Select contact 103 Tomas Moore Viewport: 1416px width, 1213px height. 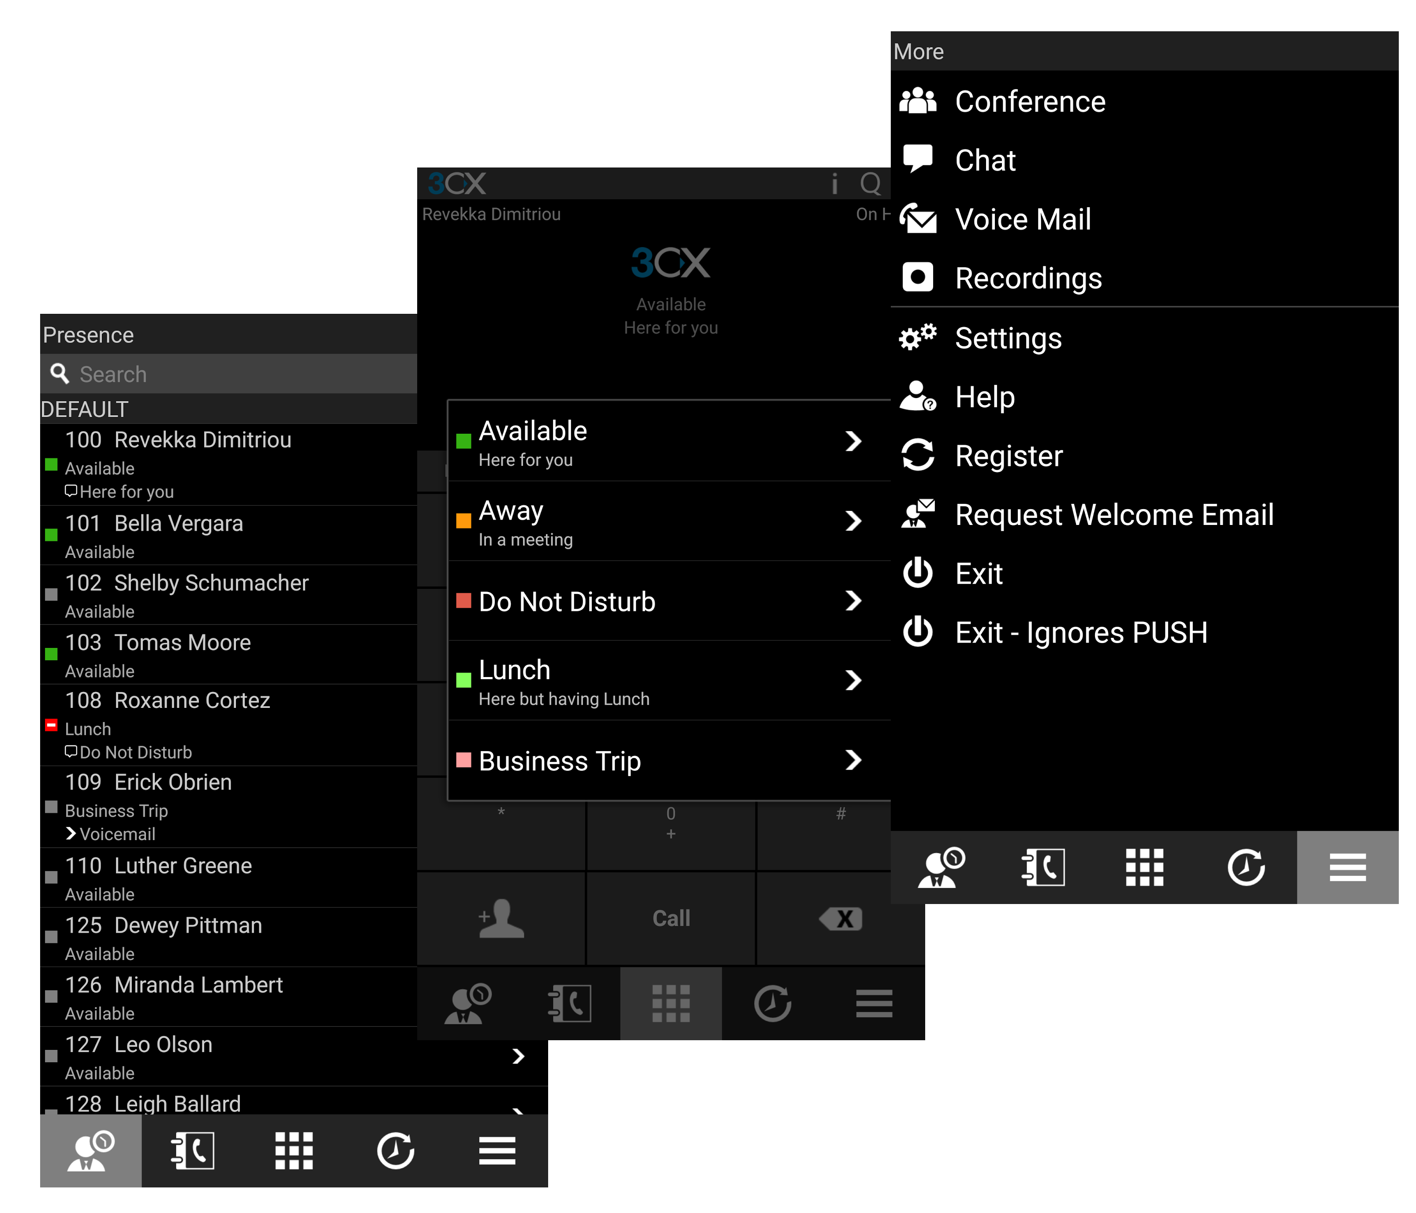(x=228, y=654)
